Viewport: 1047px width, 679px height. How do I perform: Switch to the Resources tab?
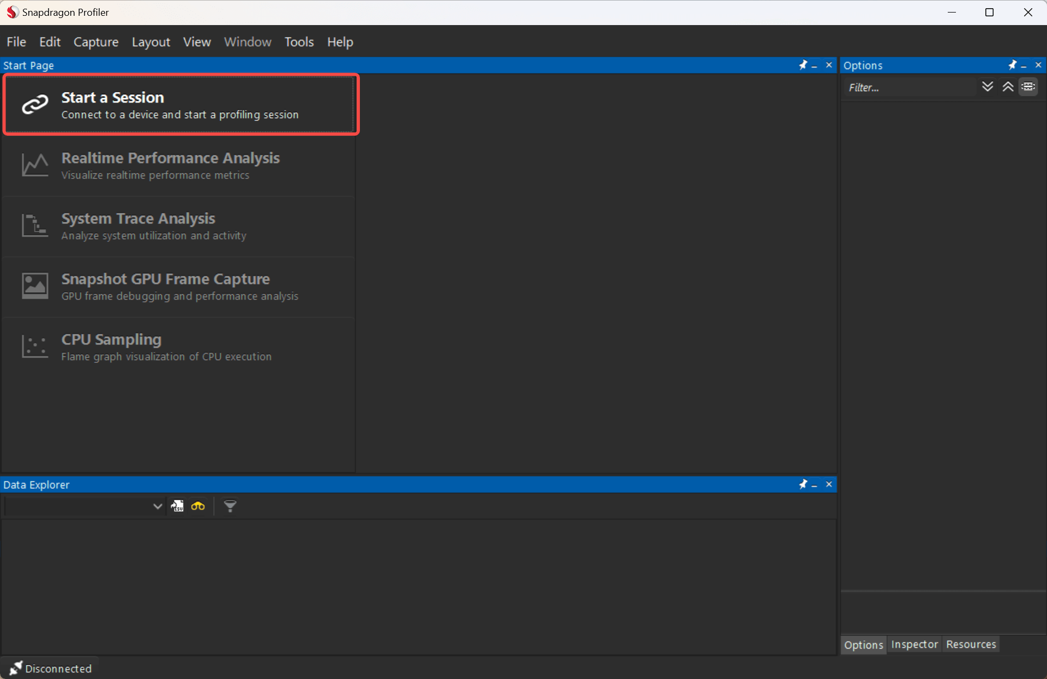coord(971,644)
